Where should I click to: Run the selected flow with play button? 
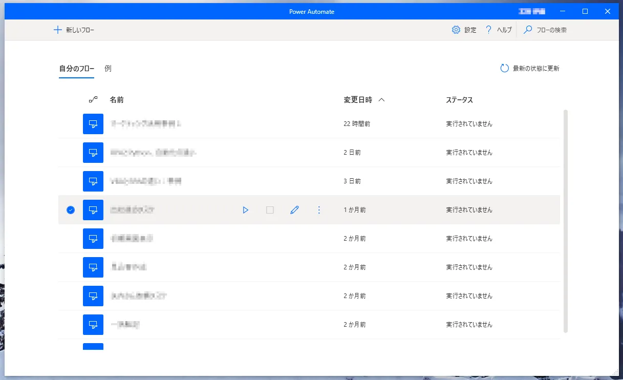click(246, 210)
